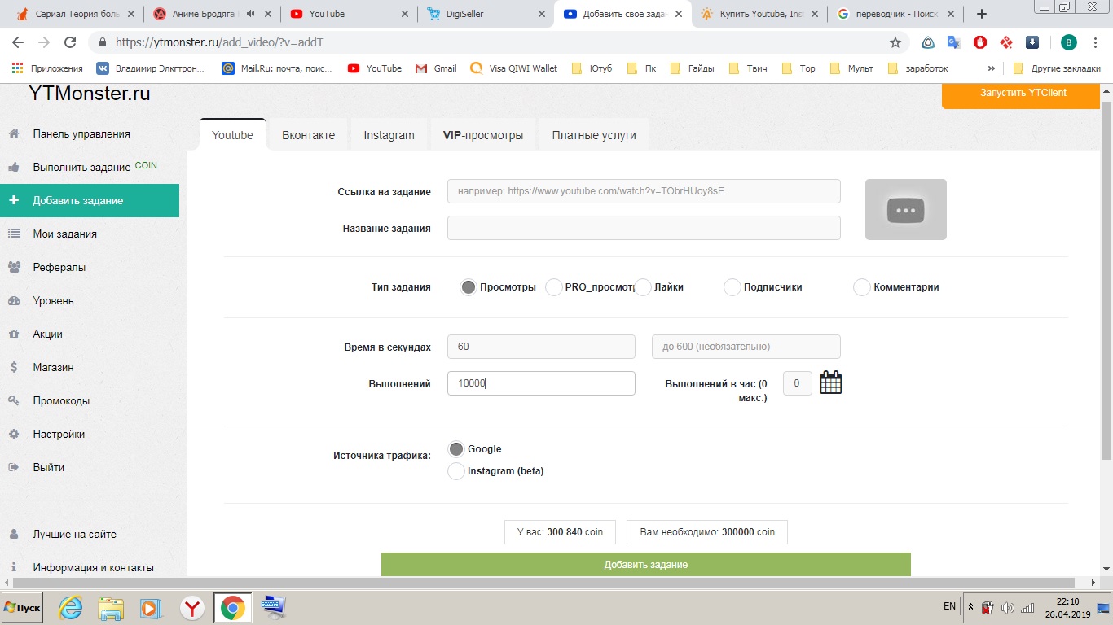Click the YTMonster.ru site logo

(90, 94)
